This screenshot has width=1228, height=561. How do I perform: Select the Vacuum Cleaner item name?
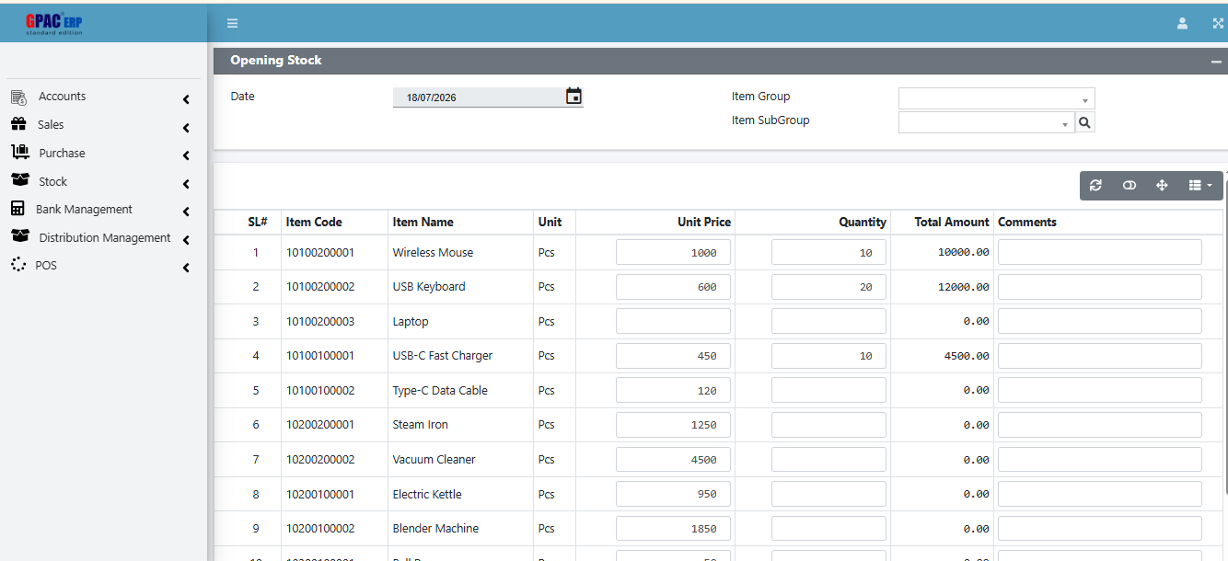(434, 459)
